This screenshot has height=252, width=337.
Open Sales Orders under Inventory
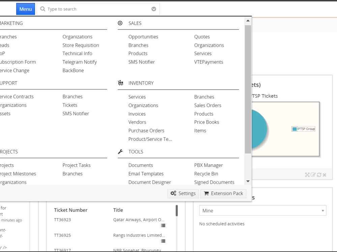coord(208,105)
